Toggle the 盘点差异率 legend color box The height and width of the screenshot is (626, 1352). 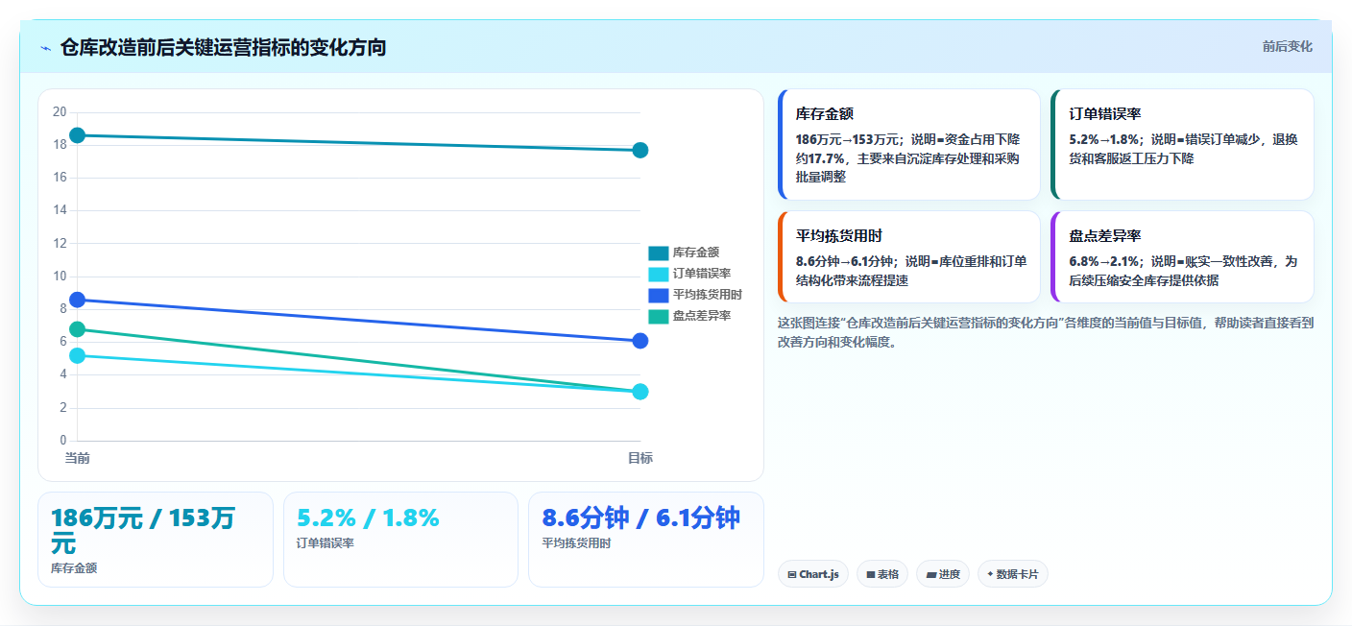click(x=658, y=316)
